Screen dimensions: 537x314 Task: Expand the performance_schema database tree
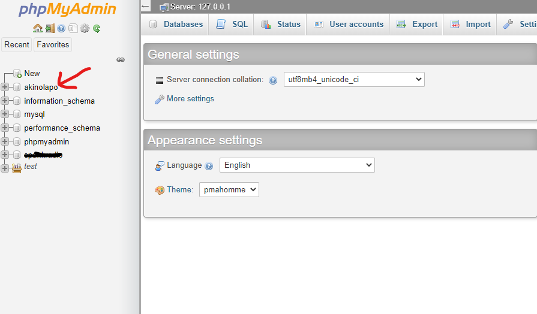4,128
